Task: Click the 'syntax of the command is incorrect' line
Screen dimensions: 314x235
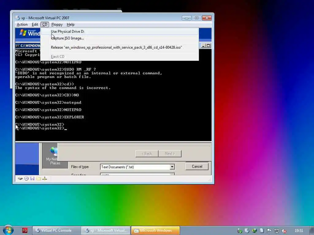Action: 63,88
